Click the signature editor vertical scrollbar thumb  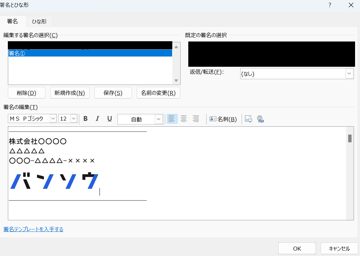tap(350, 138)
